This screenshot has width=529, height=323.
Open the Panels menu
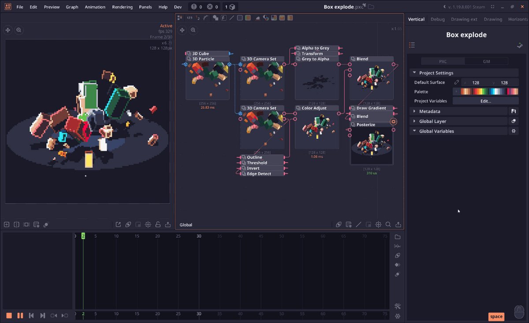145,7
